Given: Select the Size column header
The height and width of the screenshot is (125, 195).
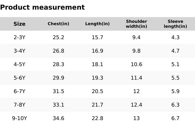Looking at the screenshot, I should pos(19,24).
